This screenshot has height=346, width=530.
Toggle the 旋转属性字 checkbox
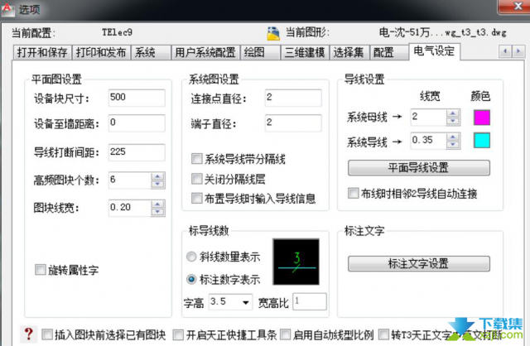[41, 270]
